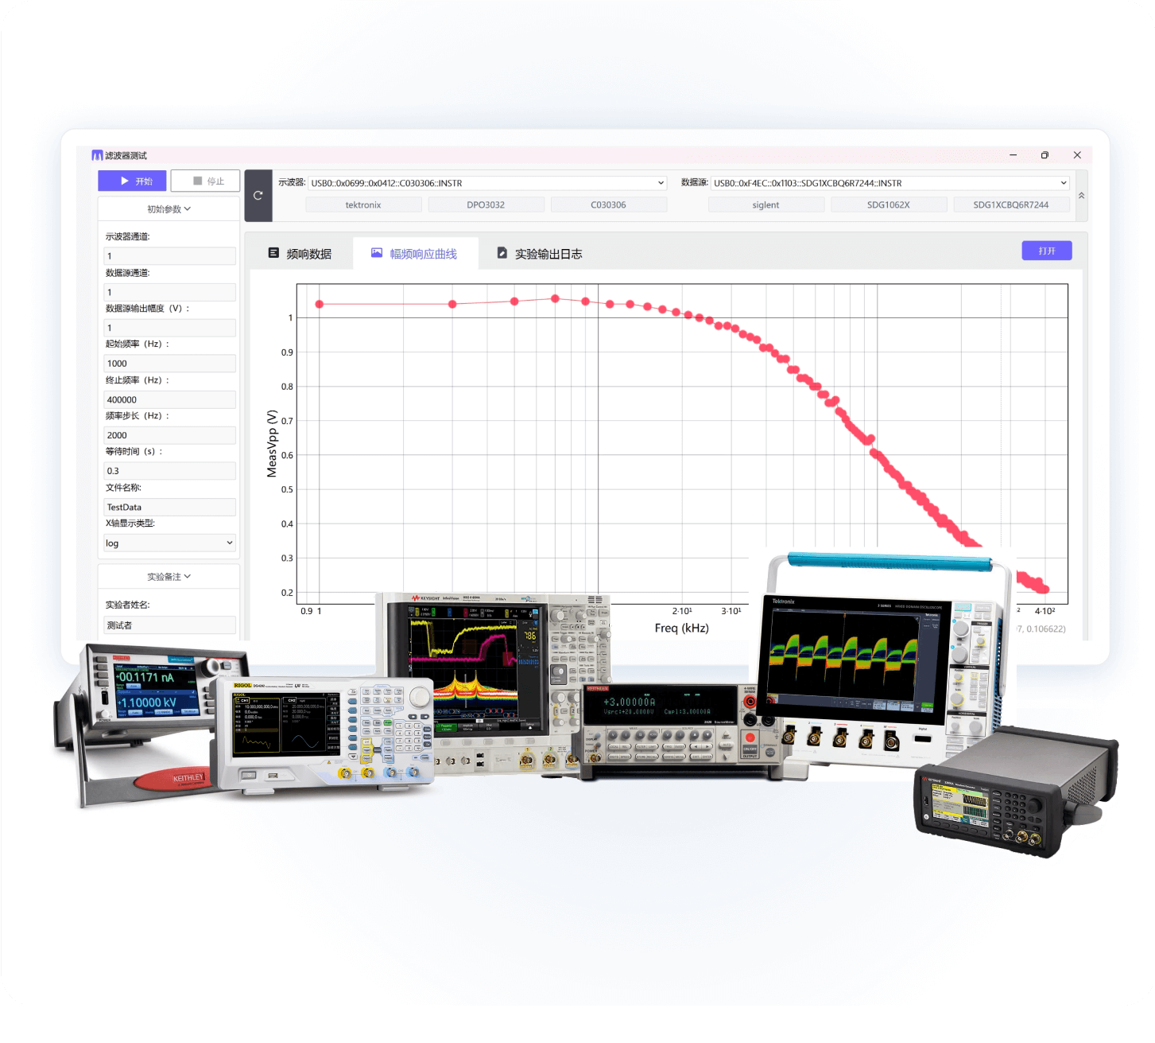This screenshot has width=1155, height=1043.
Task: Open the X轴显示类型 log dropdown
Action: click(x=169, y=543)
